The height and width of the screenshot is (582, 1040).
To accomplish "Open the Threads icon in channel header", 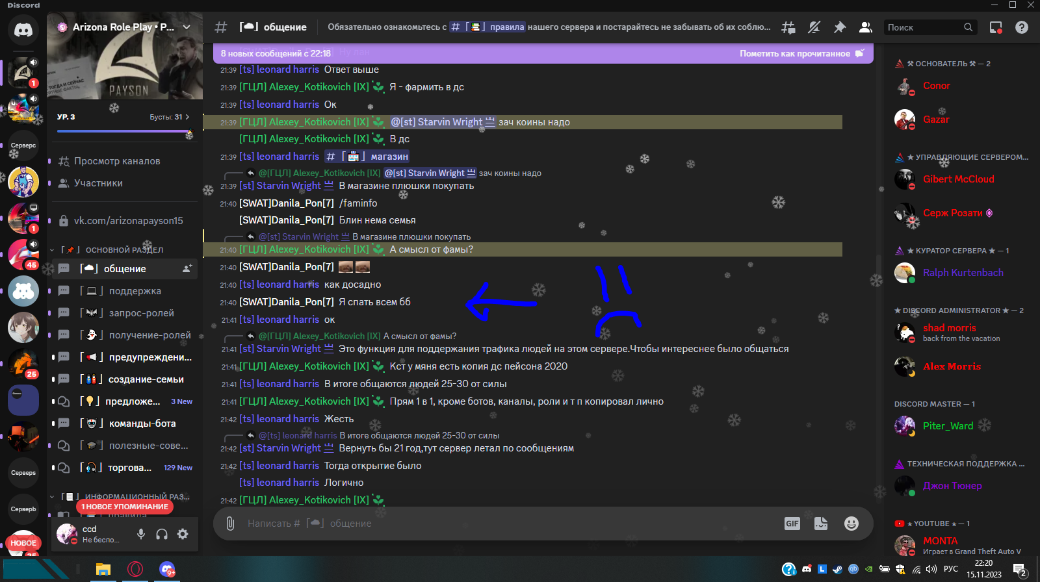I will [788, 27].
